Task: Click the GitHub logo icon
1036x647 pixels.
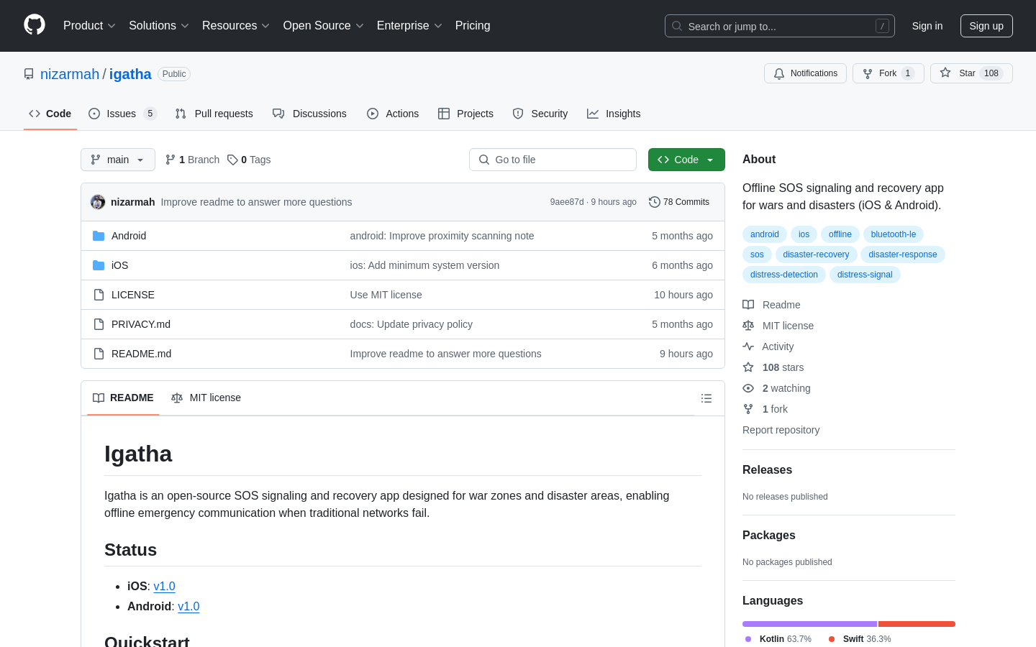Action: click(35, 25)
